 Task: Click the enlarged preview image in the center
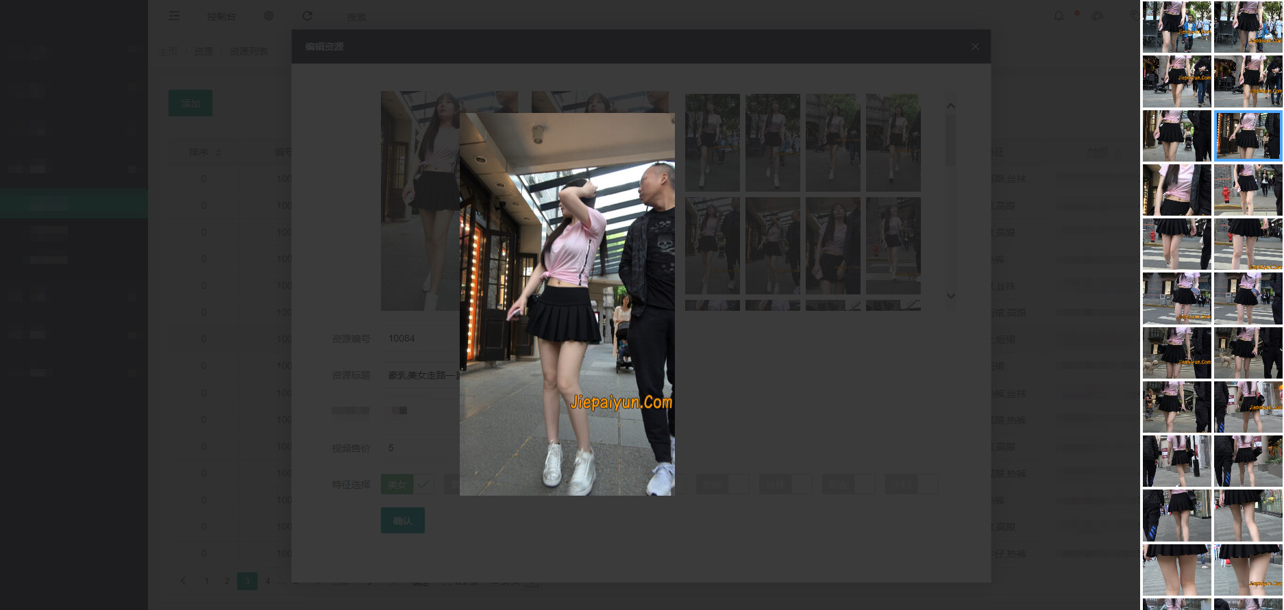[x=567, y=304]
